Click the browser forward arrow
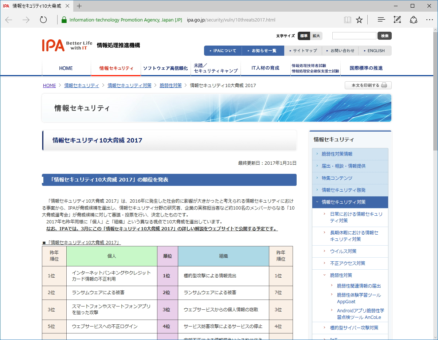Screen dimensions: 438x340 (26, 20)
